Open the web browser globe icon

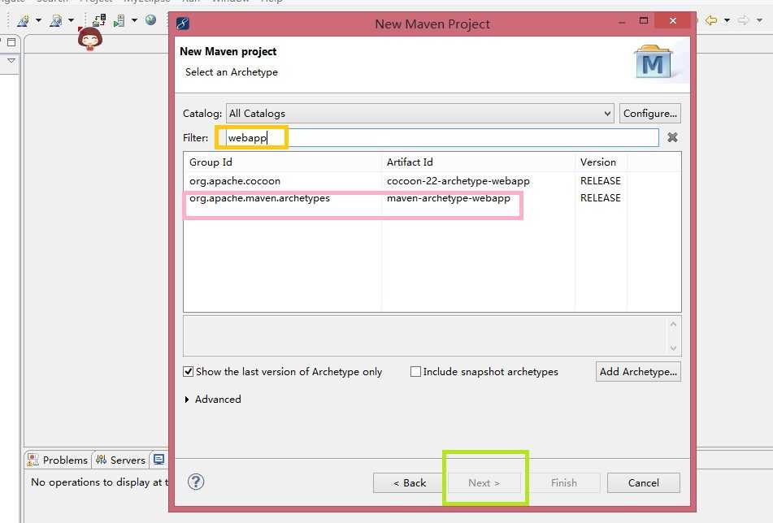click(151, 19)
